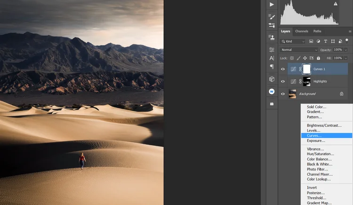
Task: Hide the Curves 1 layer
Action: [x=283, y=69]
